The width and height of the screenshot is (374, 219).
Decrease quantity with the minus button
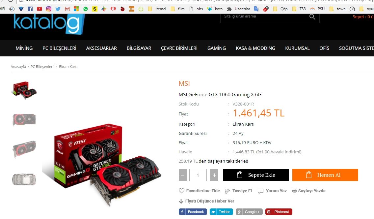tap(183, 175)
